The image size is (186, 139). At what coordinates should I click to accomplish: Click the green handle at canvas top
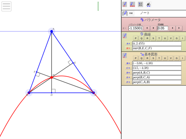pos(98,6)
